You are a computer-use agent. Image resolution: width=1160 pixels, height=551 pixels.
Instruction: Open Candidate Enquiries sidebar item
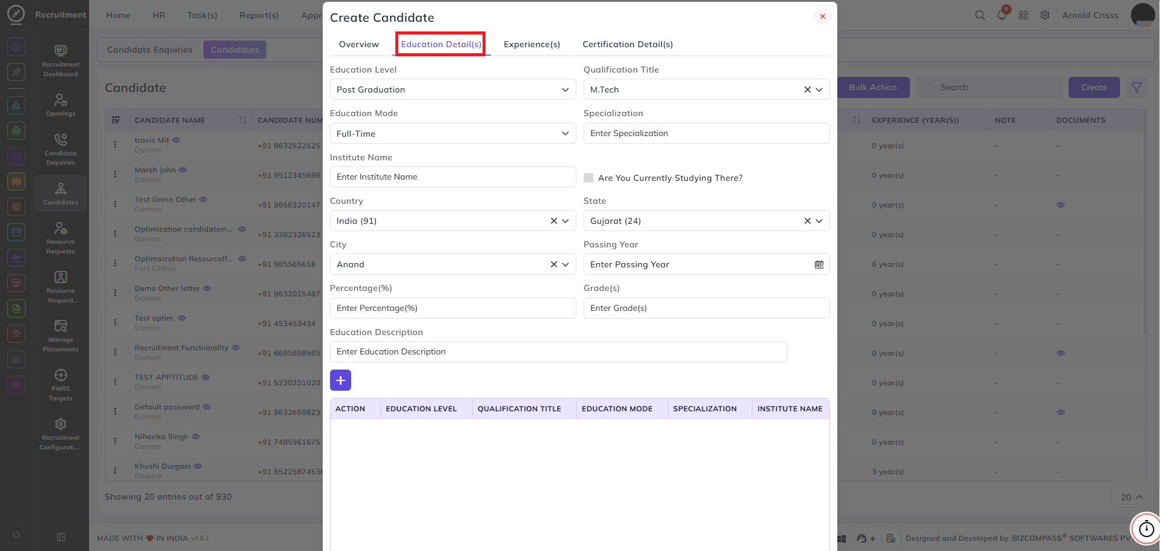coord(61,149)
